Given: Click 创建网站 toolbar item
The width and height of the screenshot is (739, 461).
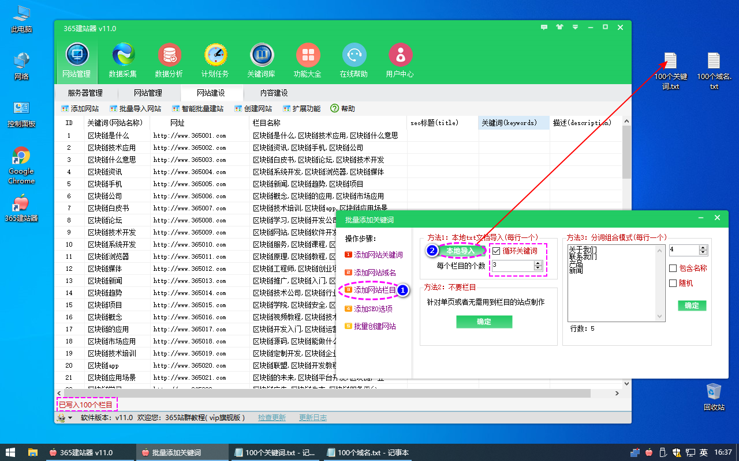Looking at the screenshot, I should (253, 108).
